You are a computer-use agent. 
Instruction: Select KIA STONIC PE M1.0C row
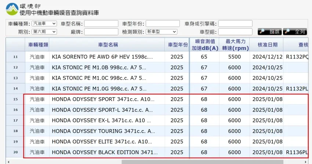click(x=157, y=78)
